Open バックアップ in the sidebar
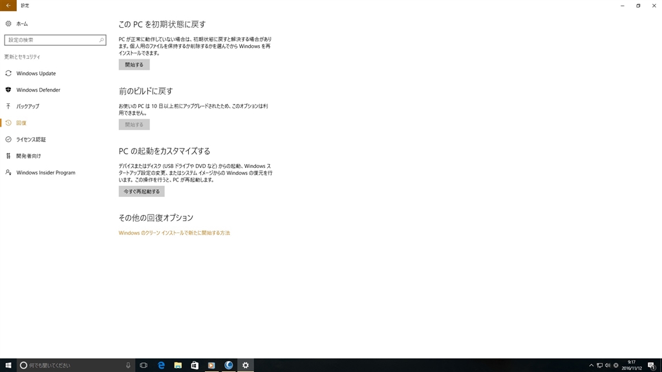This screenshot has height=372, width=662. 27,107
